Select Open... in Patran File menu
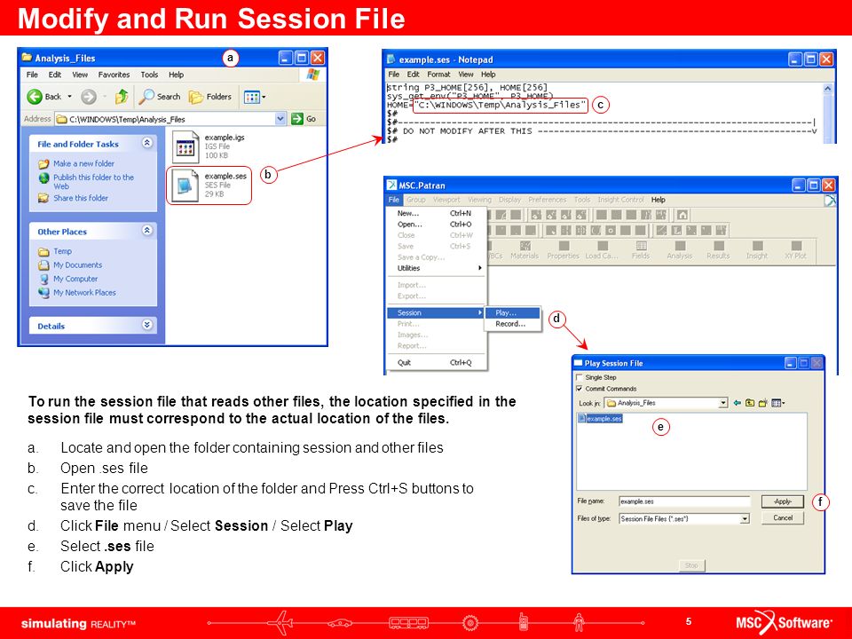The height and width of the screenshot is (639, 852). (x=438, y=225)
